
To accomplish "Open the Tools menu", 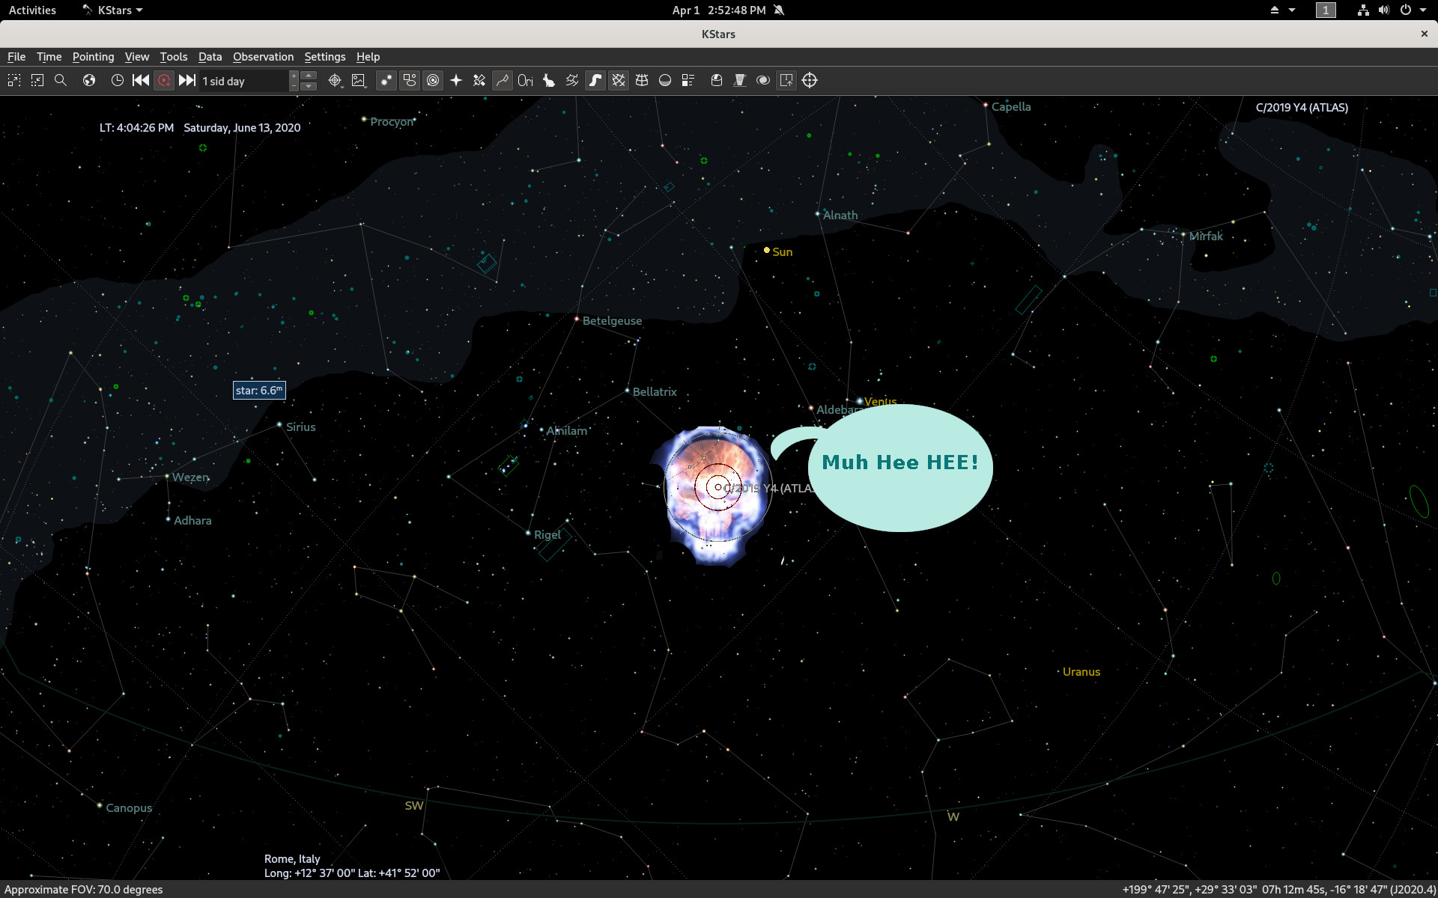I will (173, 57).
